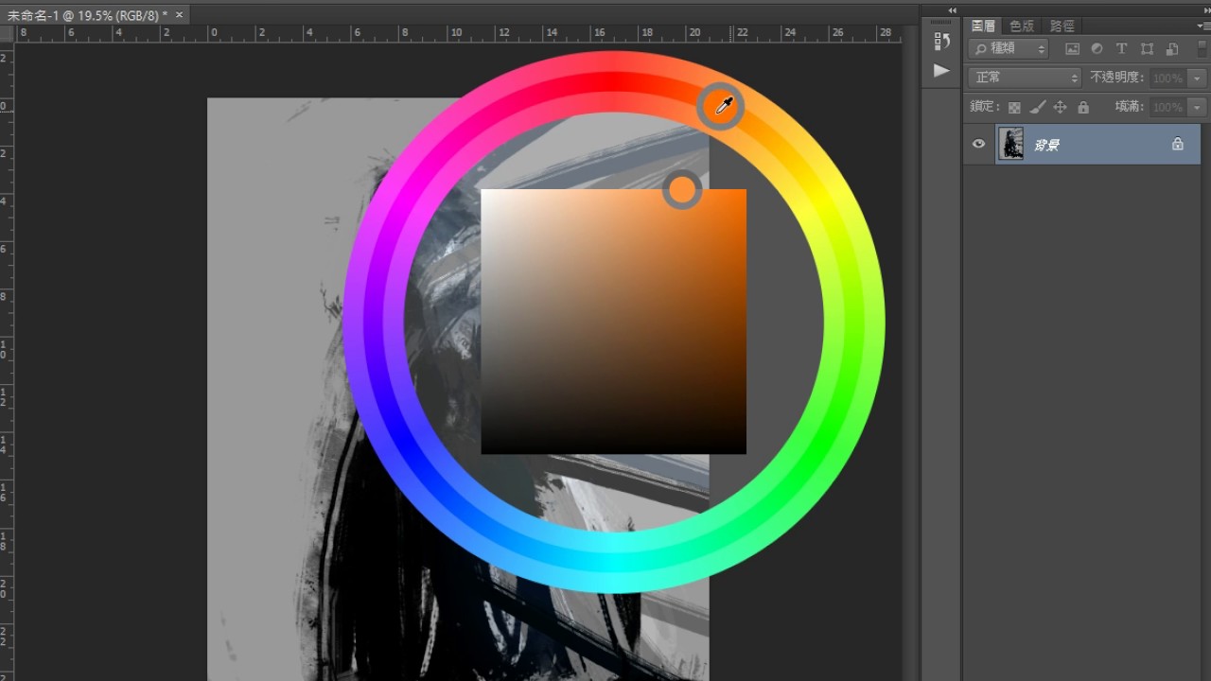This screenshot has height=681, width=1211.
Task: Click the eyedropper handle on hue ring
Action: click(x=720, y=106)
